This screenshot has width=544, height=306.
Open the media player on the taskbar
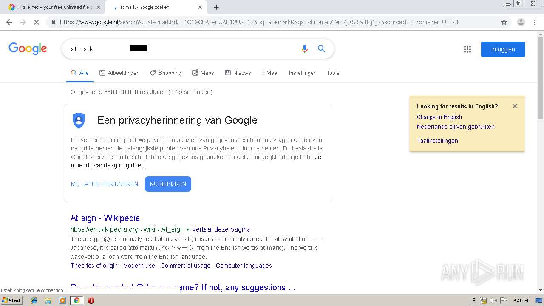[62, 300]
